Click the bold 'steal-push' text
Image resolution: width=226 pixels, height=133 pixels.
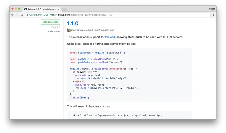coord(135,37)
